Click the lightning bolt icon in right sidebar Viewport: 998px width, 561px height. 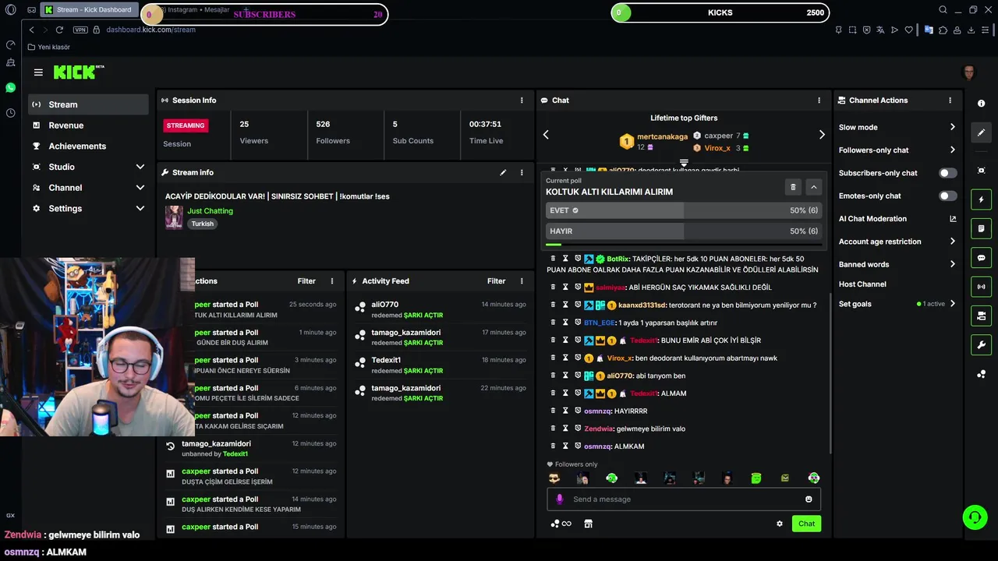coord(981,199)
